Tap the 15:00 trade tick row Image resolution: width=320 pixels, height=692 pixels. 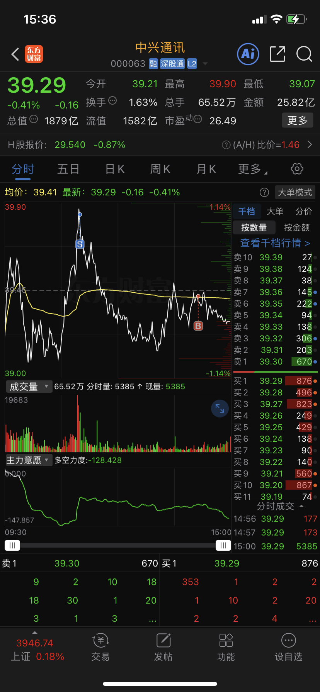click(276, 546)
